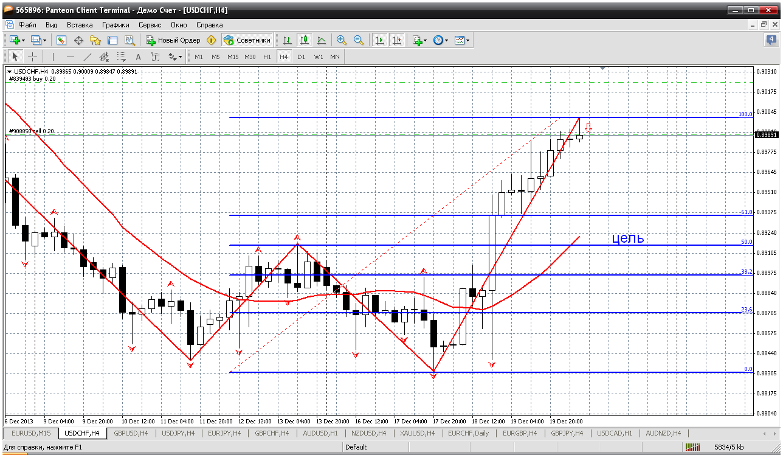Open the Data Window crosshair-circle icon
This screenshot has height=455, width=783.
pyautogui.click(x=78, y=40)
